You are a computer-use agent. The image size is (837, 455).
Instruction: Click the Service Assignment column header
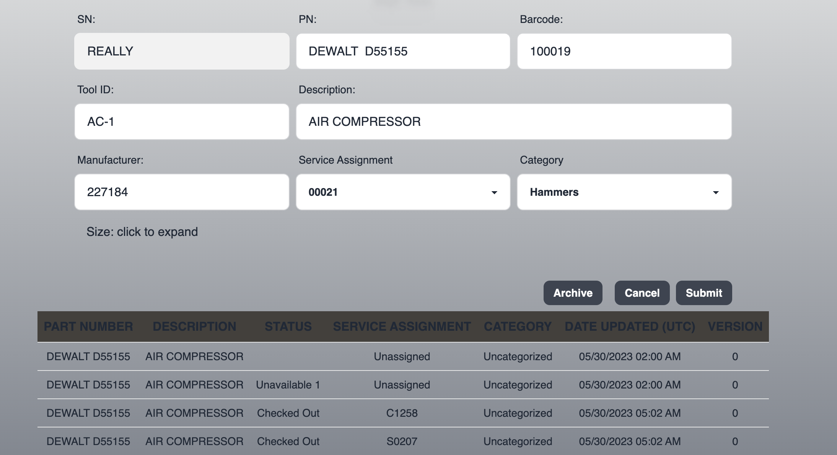(x=402, y=327)
